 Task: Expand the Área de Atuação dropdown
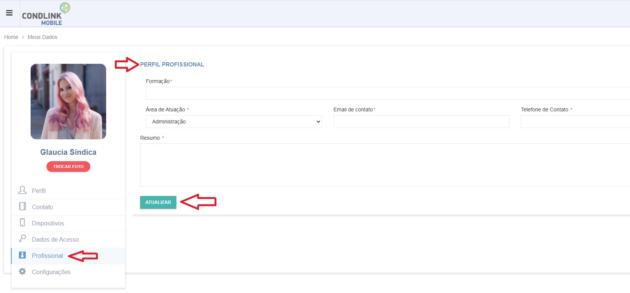click(234, 122)
